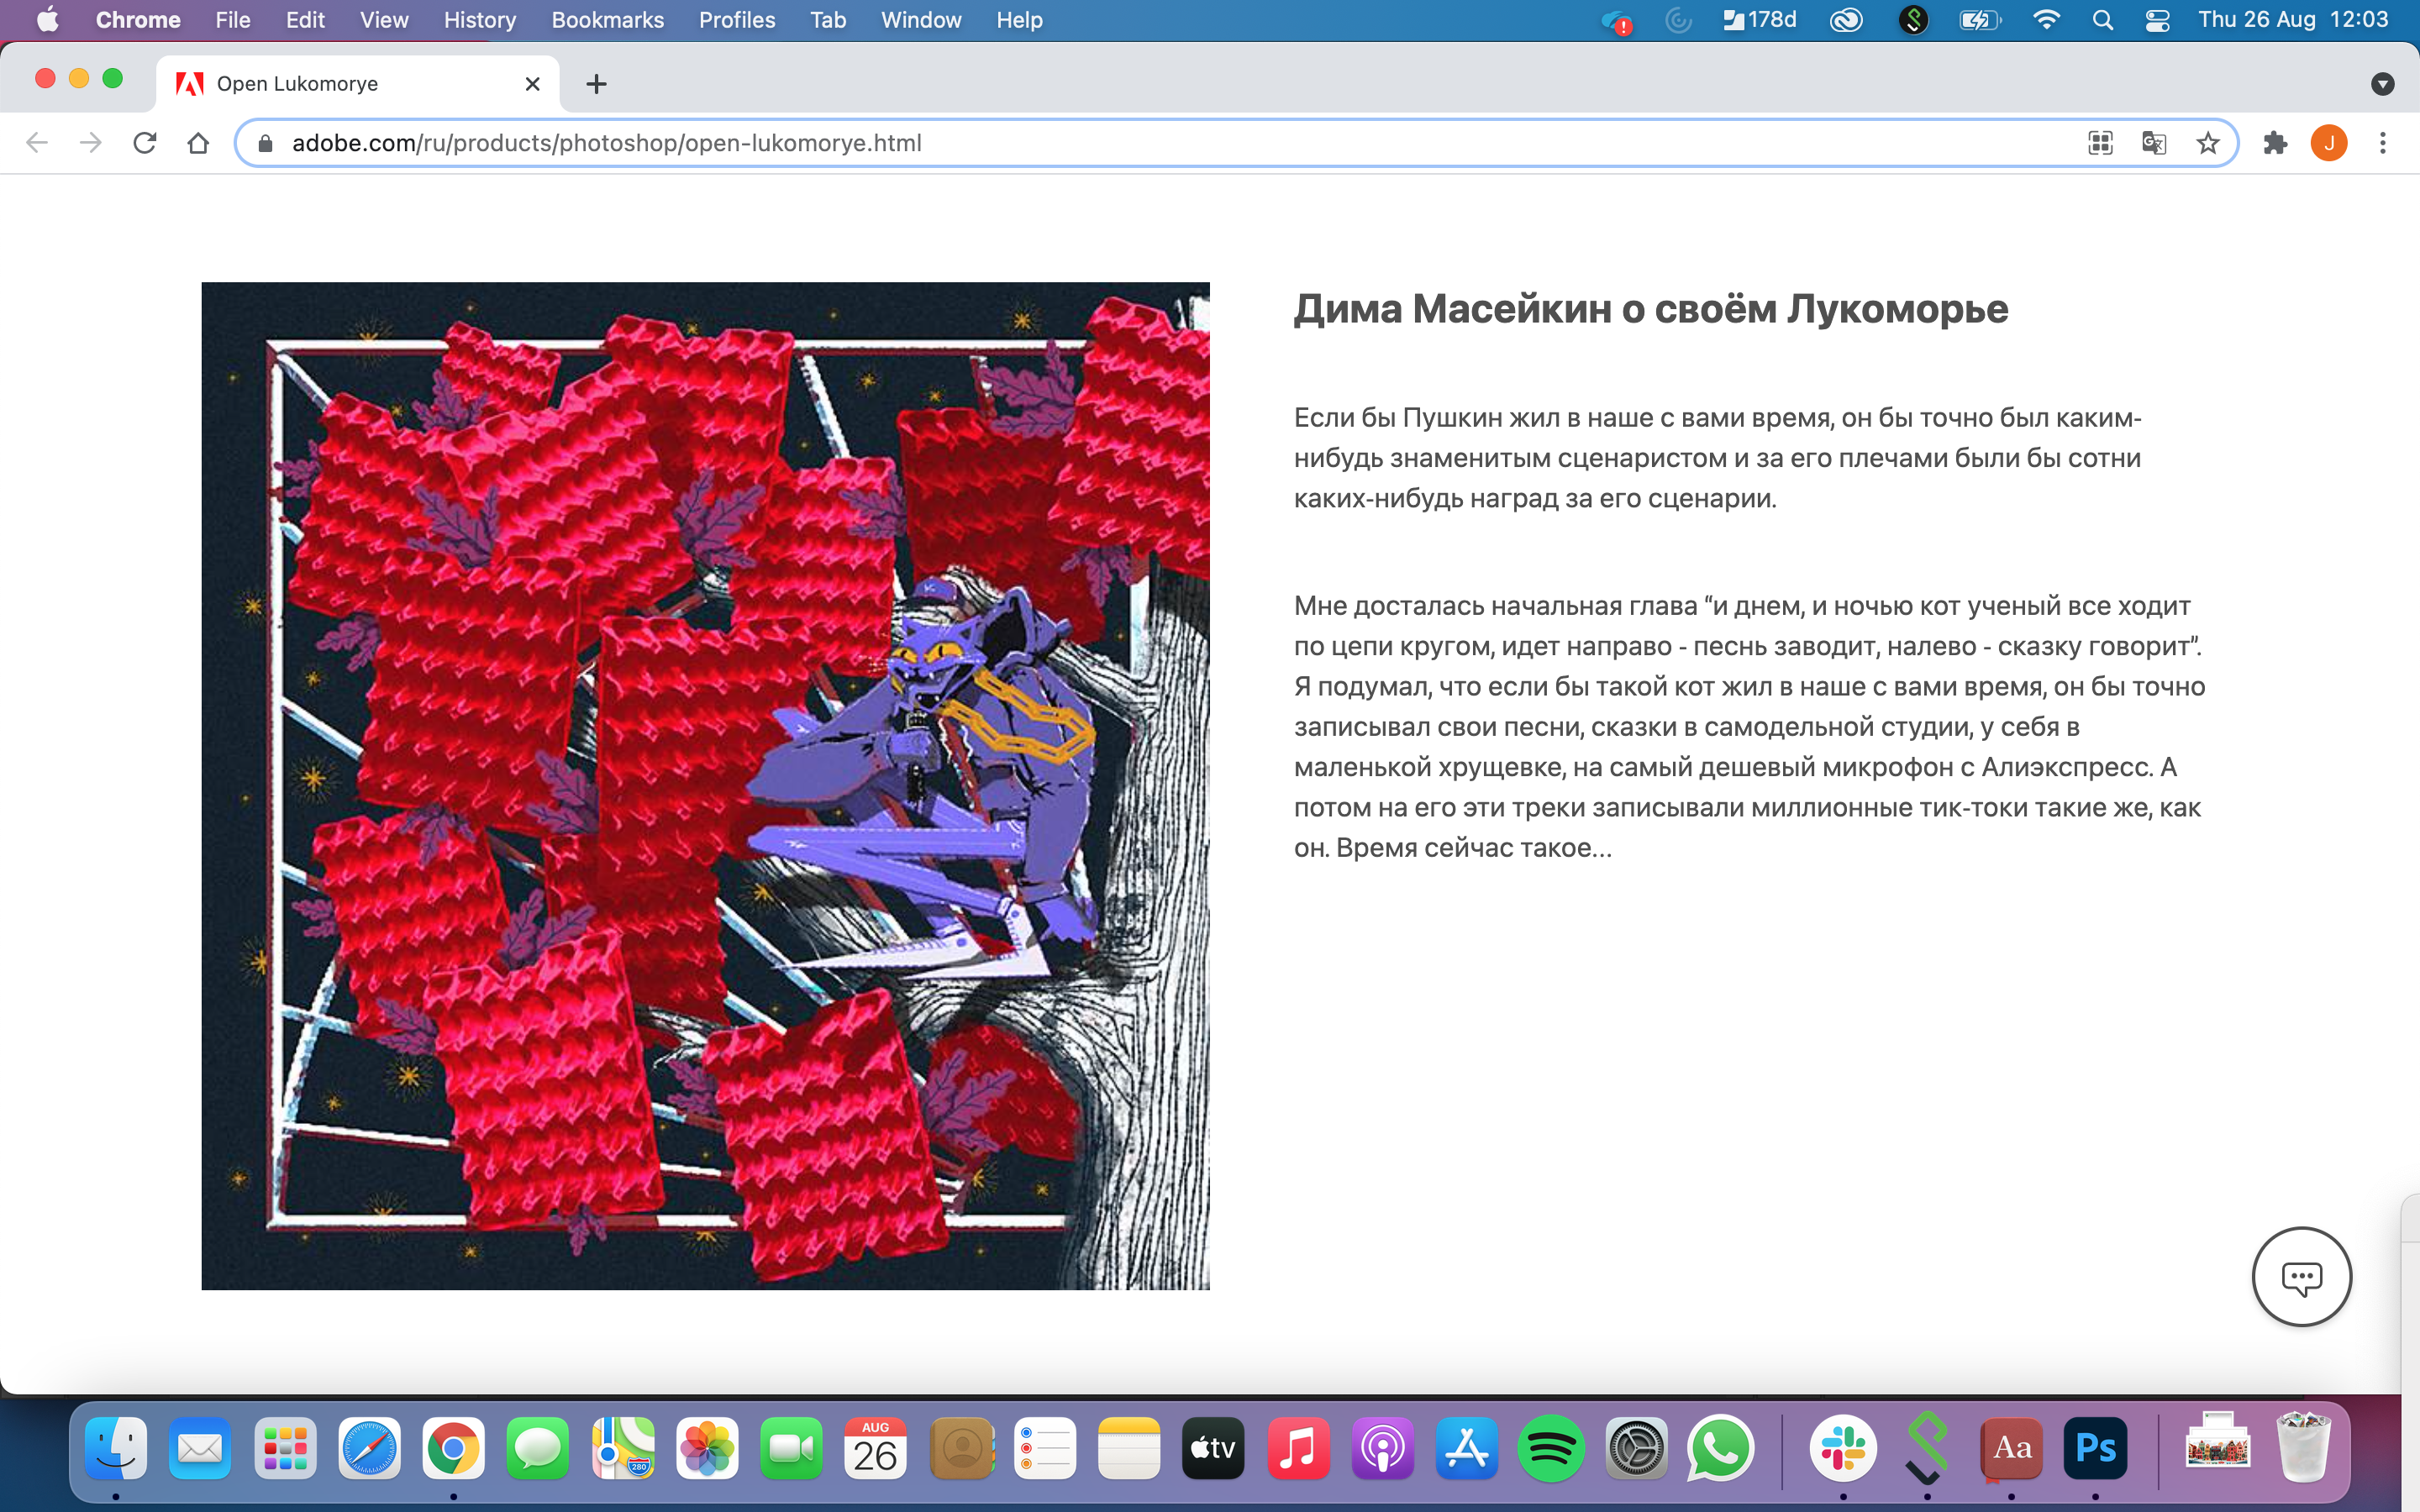Open the chat support bubble button
Screen dimensions: 2420x1512
(x=2301, y=1277)
